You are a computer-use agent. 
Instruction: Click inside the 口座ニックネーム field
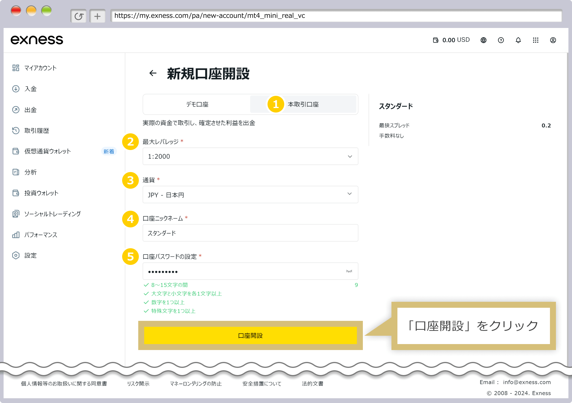250,233
